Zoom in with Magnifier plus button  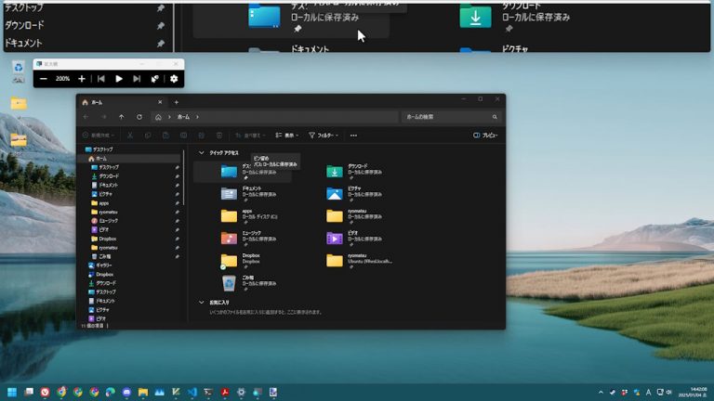coord(82,79)
